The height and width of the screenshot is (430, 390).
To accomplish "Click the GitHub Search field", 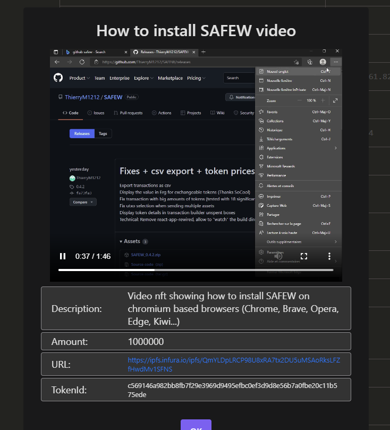I will click(x=240, y=78).
